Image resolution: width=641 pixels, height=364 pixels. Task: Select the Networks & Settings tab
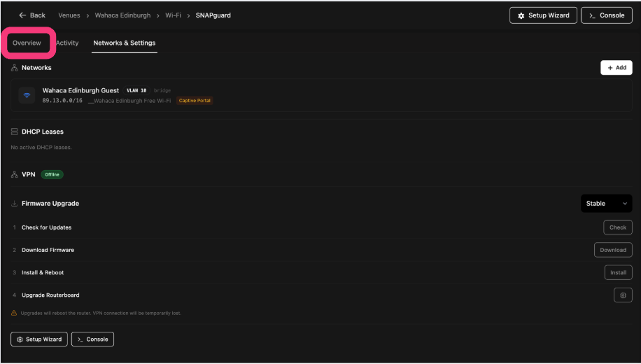(125, 43)
